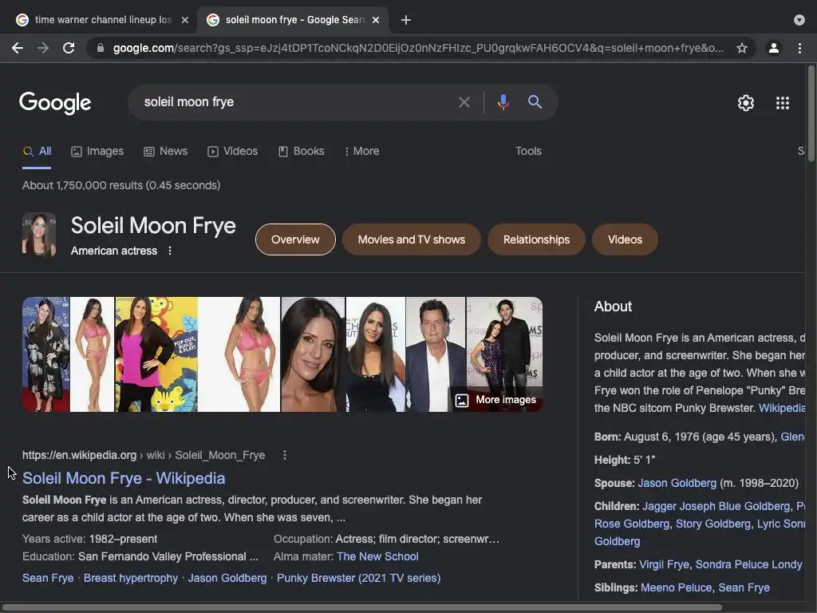Switch to the Books search tab
The height and width of the screenshot is (613, 817).
click(x=301, y=151)
